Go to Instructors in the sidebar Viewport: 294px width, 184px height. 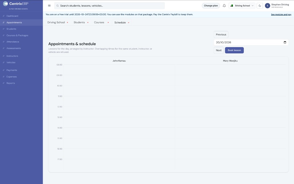click(21, 56)
